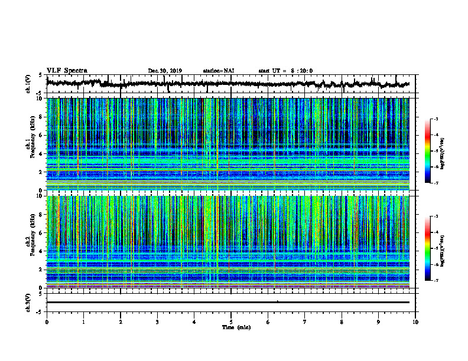This screenshot has height=361, width=468.
Task: Click the 'Time (min)' axis label
Action: click(236, 327)
